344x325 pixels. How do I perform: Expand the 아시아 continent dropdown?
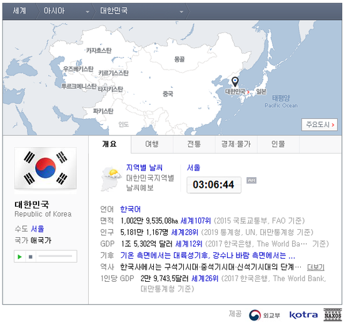click(x=88, y=12)
